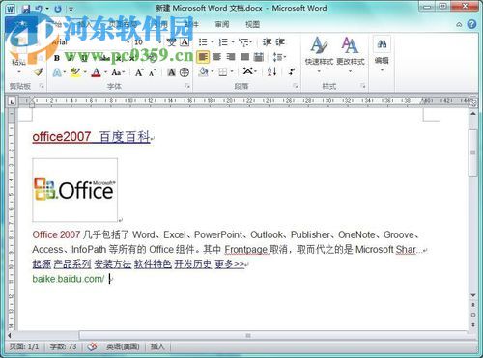Apply yellow text highlight color
The height and width of the screenshot is (358, 483).
pos(75,72)
